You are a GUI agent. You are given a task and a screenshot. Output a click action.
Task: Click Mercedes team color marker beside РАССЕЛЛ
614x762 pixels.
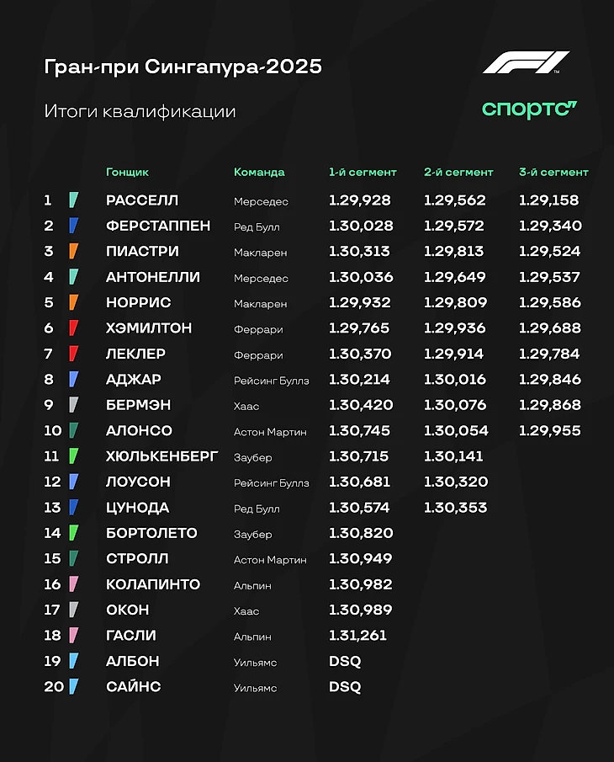tap(74, 200)
